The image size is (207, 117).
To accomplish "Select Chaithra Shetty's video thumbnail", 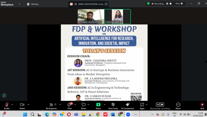I will click(x=117, y=16).
